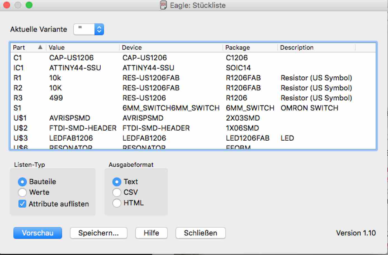Image resolution: width=388 pixels, height=255 pixels.
Task: Click the FTDI-SMD-HEADER device cell
Action: tap(156, 128)
